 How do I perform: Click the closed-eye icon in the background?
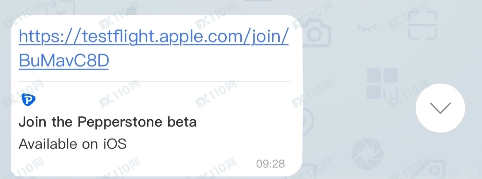click(x=366, y=28)
